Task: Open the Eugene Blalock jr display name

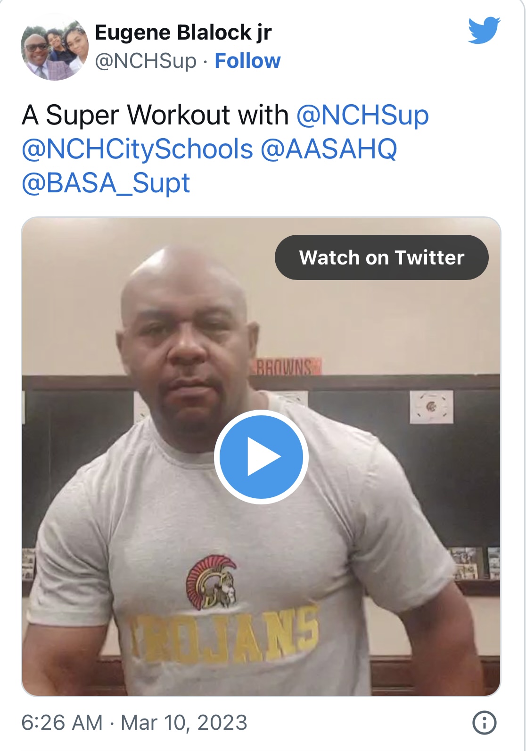Action: click(x=183, y=33)
